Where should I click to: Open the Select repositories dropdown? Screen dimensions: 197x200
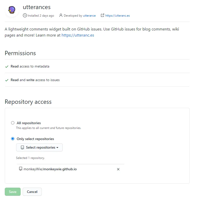(39, 148)
